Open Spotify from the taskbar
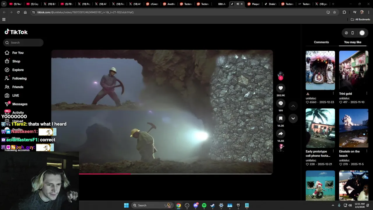373x210 pixels. [204, 205]
